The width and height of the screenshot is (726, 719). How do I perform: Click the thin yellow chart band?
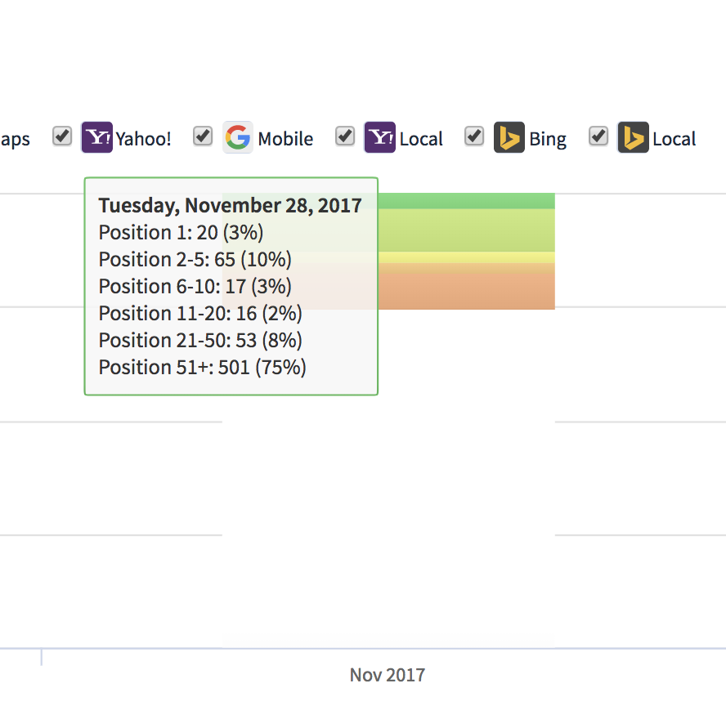(x=466, y=257)
